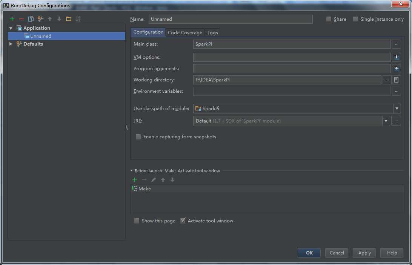The image size is (412, 265).
Task: Click the Application folder icon in the tree
Action: [19, 28]
